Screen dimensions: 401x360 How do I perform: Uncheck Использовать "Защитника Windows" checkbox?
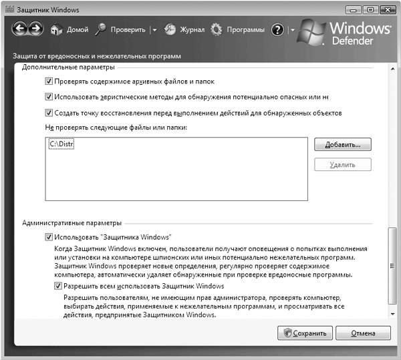(x=49, y=237)
